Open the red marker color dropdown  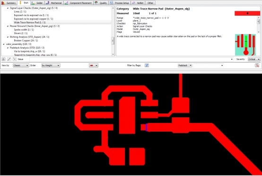[94, 65]
